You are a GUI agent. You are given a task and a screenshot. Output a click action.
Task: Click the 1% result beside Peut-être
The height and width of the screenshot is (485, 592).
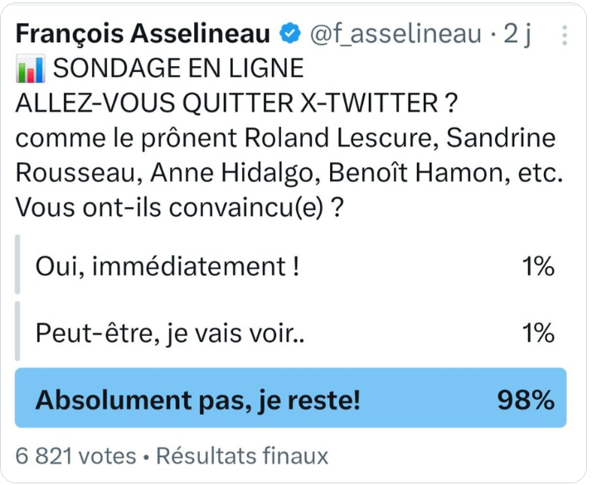538,334
